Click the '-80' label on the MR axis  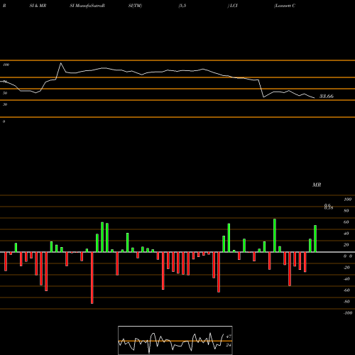pos(346,302)
